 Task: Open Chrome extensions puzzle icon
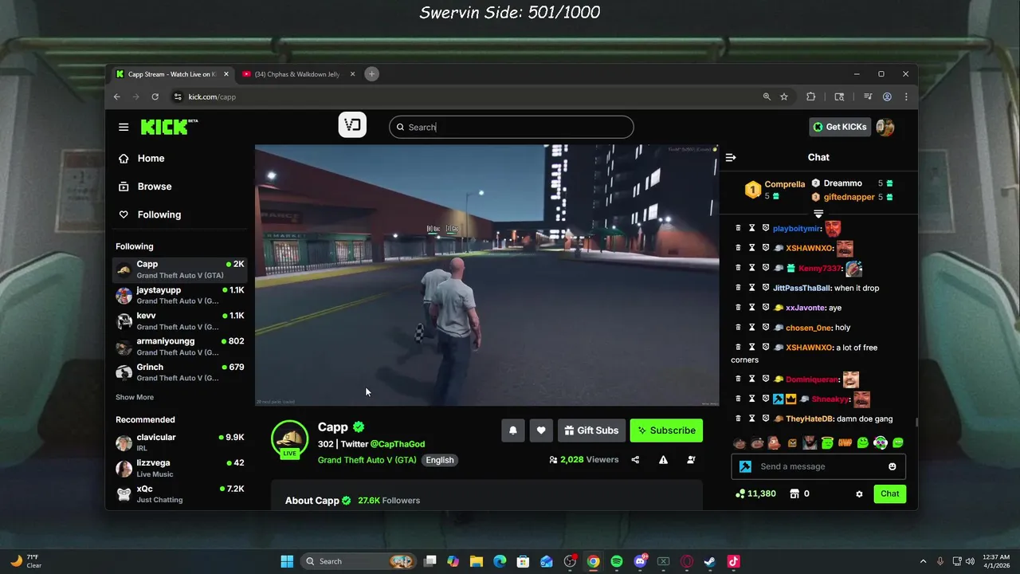pyautogui.click(x=810, y=96)
